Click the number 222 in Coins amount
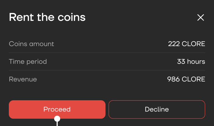Screen dimensions: 214x126 (174, 44)
